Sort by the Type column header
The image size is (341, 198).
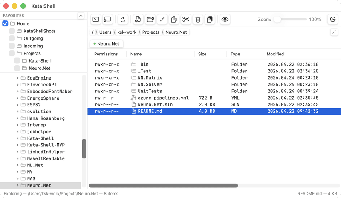pyautogui.click(x=235, y=54)
